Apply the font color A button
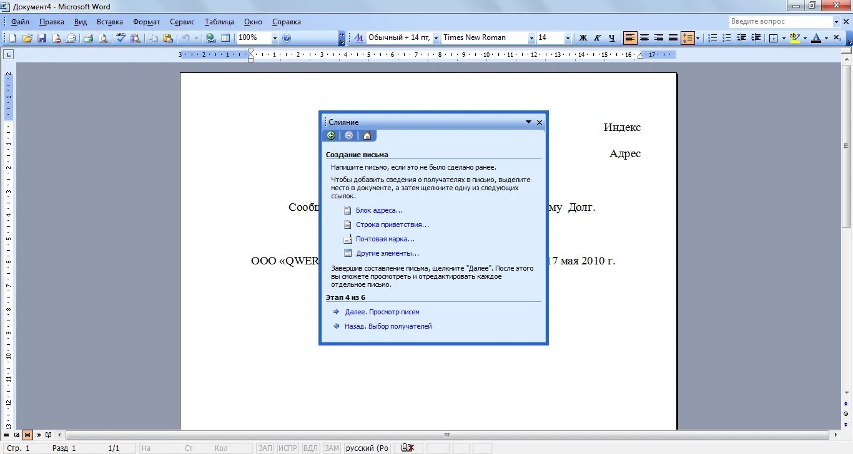853x454 pixels. pos(816,38)
